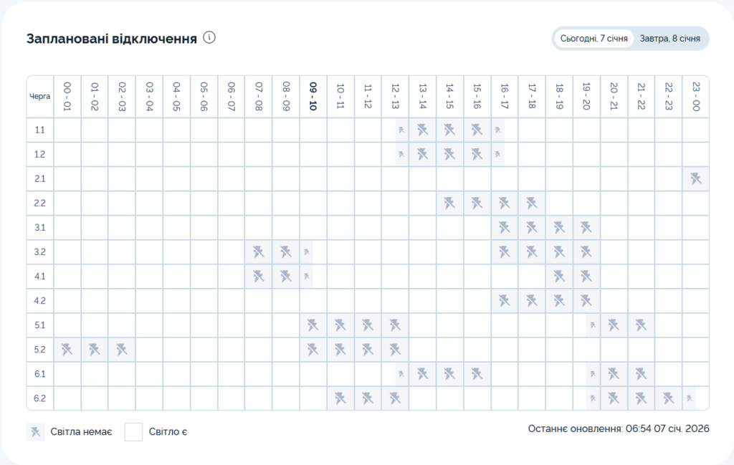Click outage icon for queue 4.1 at 18-19
The height and width of the screenshot is (465, 734).
(x=559, y=277)
